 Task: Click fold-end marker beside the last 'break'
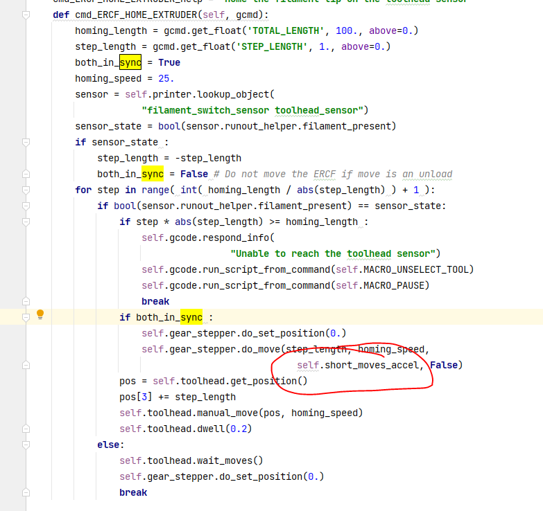(x=26, y=492)
